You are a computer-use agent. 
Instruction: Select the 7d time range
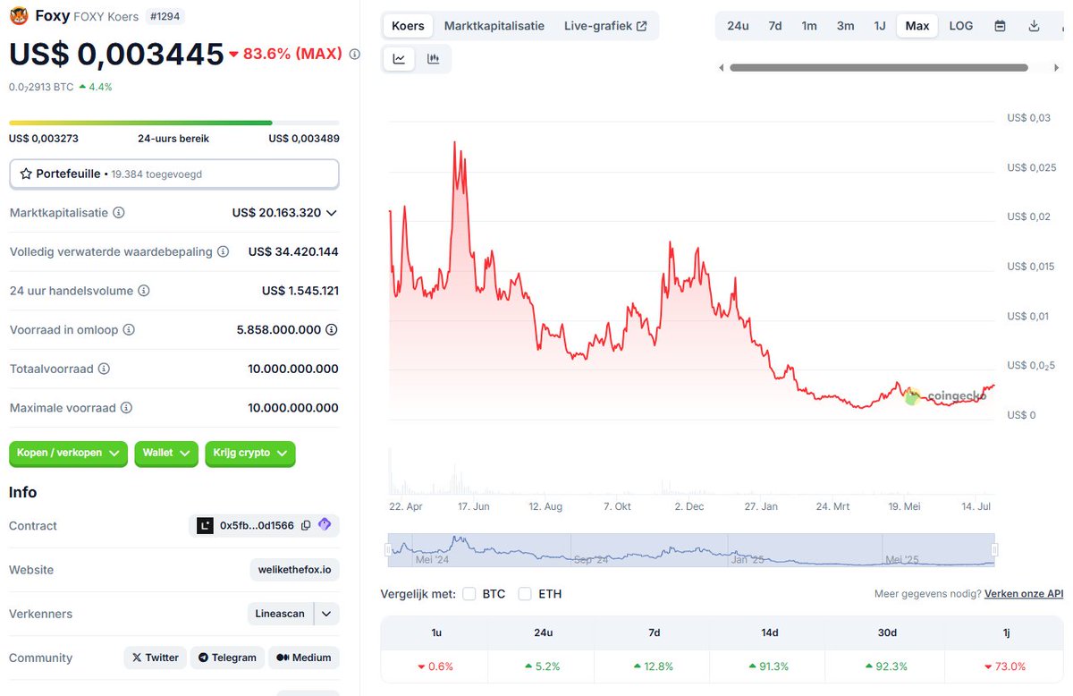click(775, 26)
